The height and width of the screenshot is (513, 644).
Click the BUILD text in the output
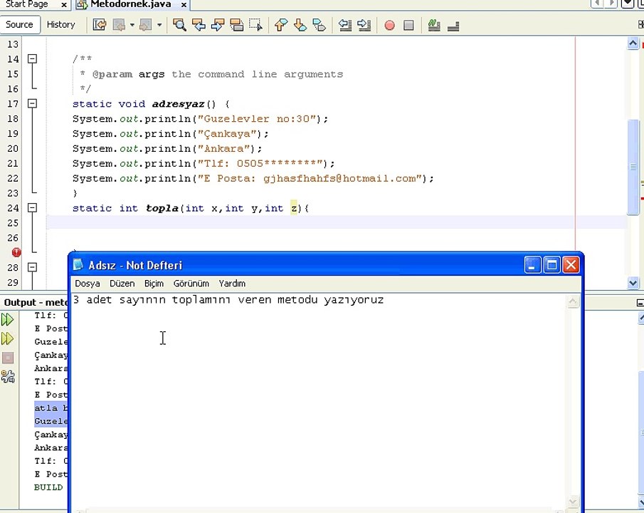(x=48, y=487)
